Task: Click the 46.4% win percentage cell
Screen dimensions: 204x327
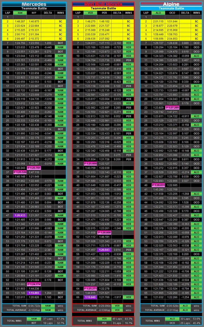Action: (x=197, y=323)
